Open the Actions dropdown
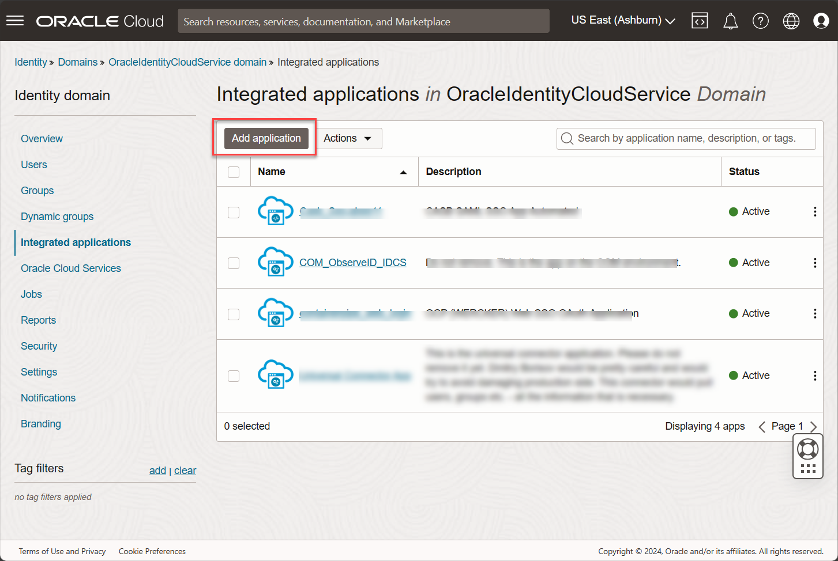Image resolution: width=838 pixels, height=561 pixels. click(348, 138)
